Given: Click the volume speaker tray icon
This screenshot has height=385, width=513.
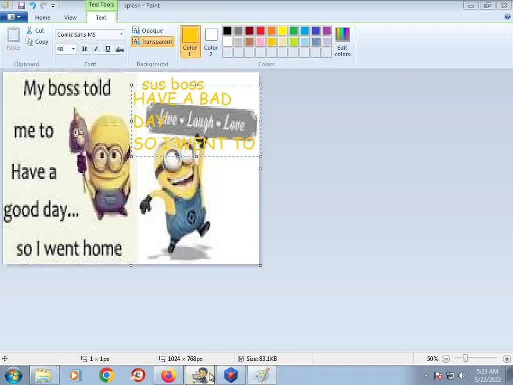Looking at the screenshot, I should (x=462, y=375).
